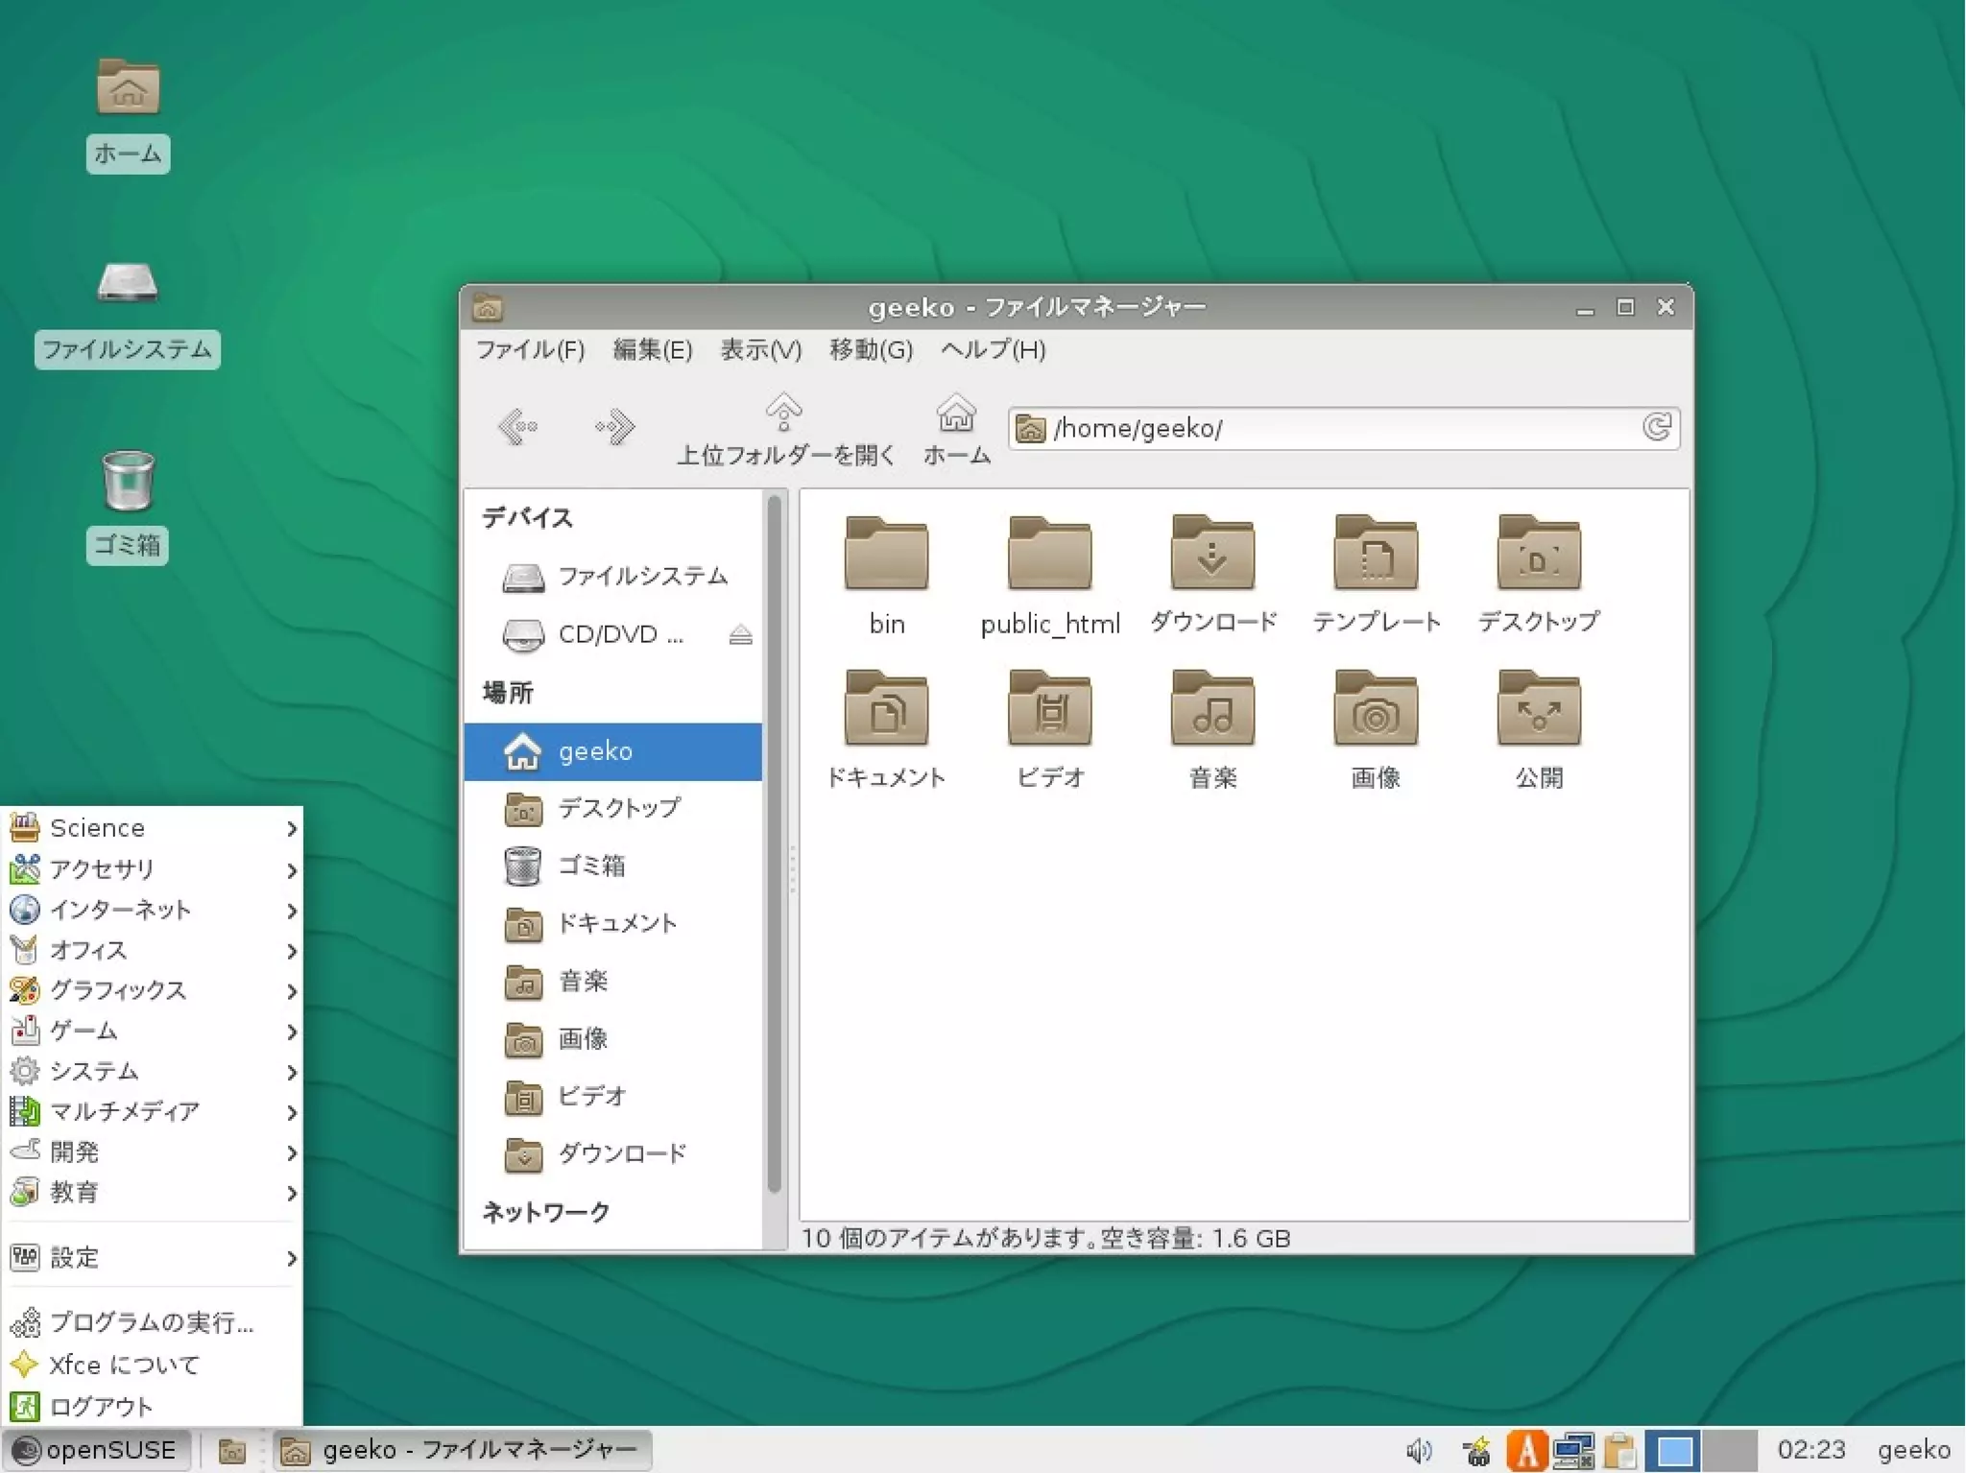Open ドキュメント in sidebar places

pyautogui.click(x=613, y=924)
